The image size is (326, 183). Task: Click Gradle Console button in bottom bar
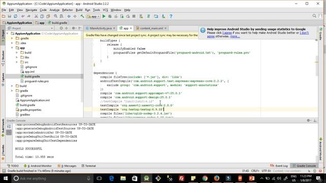point(304,166)
